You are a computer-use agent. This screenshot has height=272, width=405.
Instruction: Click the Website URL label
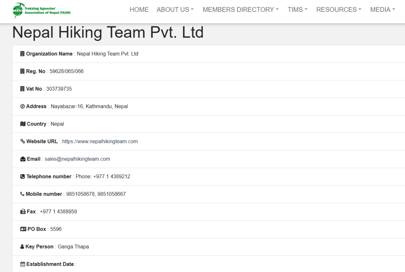(x=42, y=141)
